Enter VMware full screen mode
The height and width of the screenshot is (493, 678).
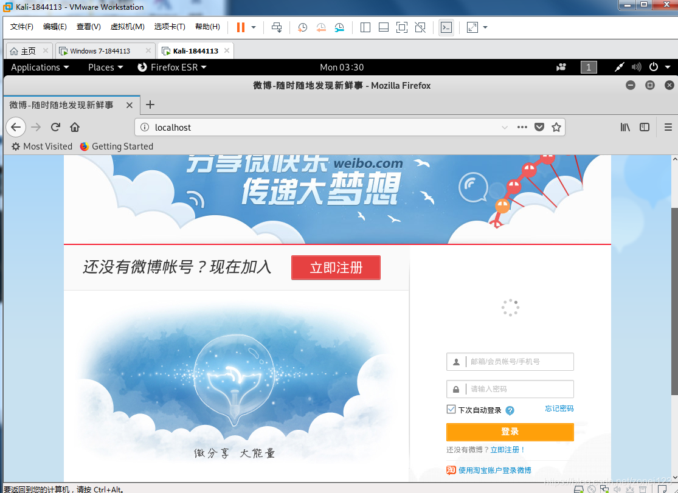pyautogui.click(x=402, y=27)
